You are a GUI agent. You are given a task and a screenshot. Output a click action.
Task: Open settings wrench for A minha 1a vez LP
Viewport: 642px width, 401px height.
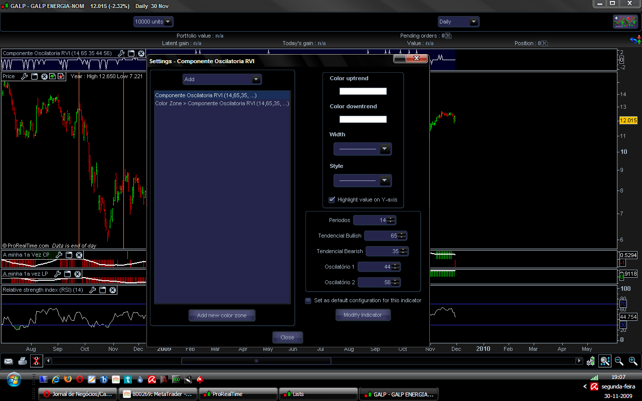click(57, 274)
